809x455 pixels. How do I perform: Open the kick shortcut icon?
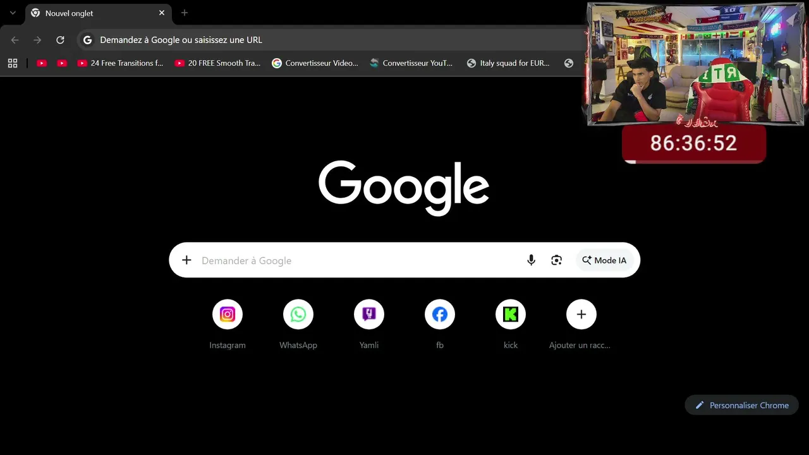[511, 314]
